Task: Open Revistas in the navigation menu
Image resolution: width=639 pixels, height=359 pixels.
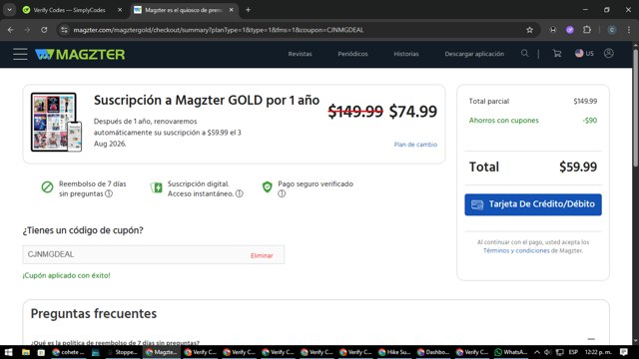Action: click(x=300, y=54)
